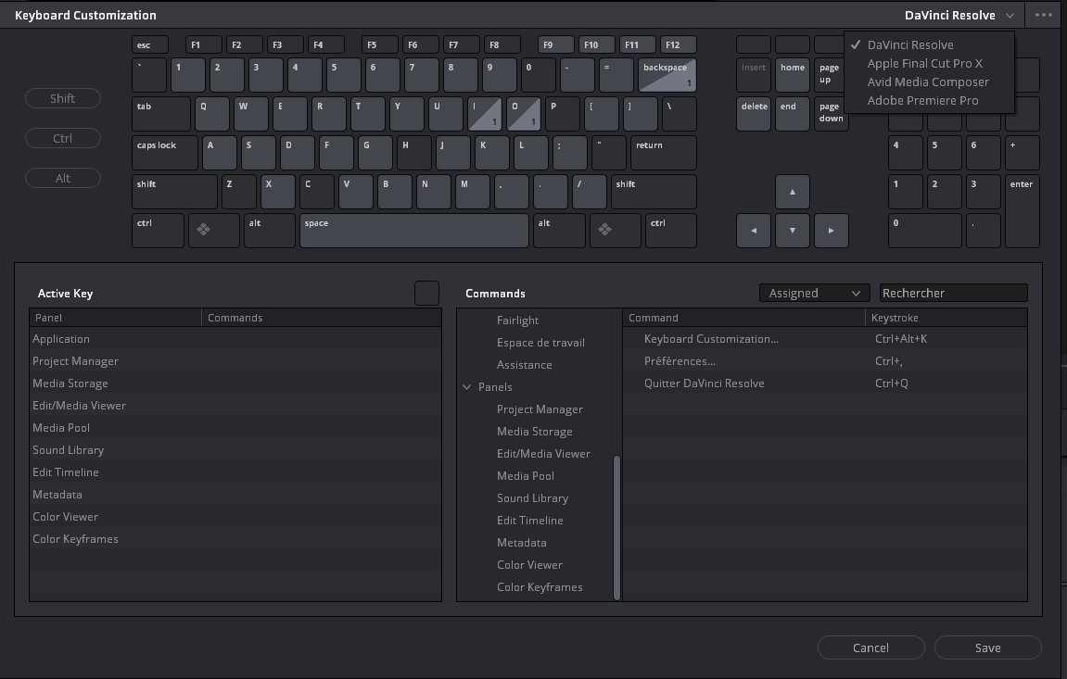The height and width of the screenshot is (679, 1067).
Task: Click the right arrow key icon
Action: pos(831,231)
